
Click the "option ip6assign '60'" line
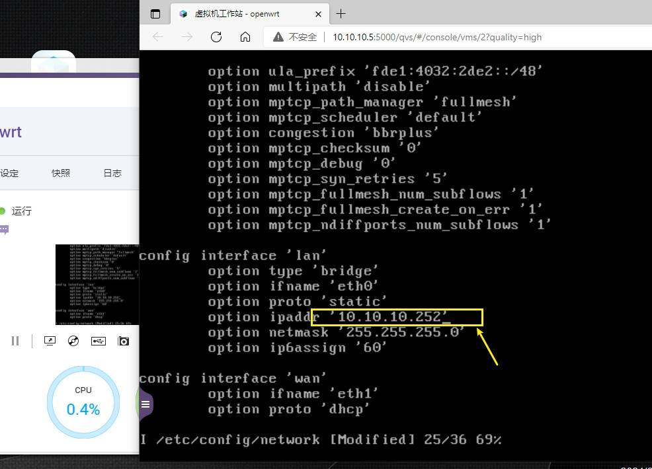click(x=298, y=347)
